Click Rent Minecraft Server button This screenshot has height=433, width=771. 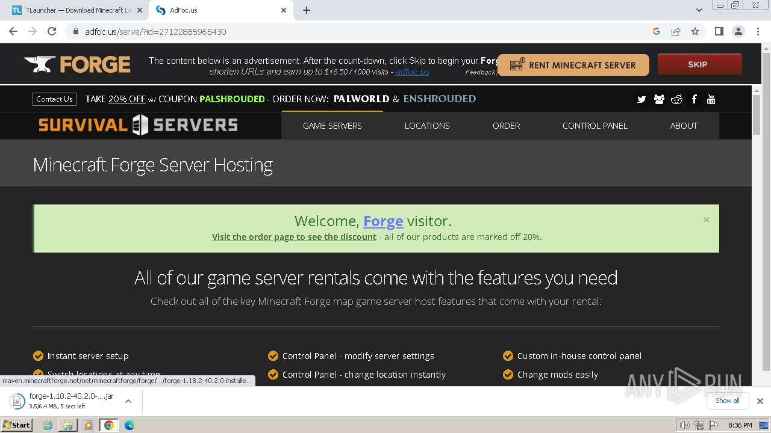click(573, 65)
